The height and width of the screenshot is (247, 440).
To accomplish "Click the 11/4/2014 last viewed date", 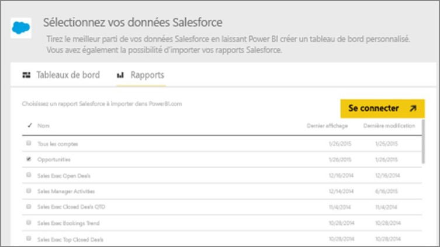I will 339,207.
